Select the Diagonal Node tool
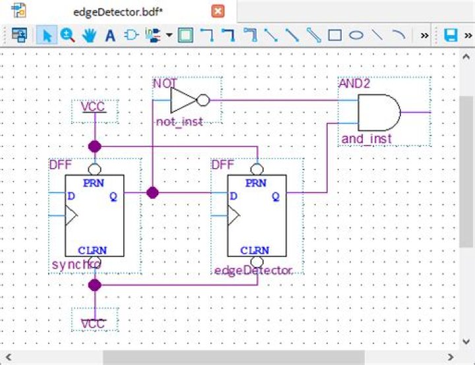Image resolution: width=475 pixels, height=365 pixels. point(271,35)
